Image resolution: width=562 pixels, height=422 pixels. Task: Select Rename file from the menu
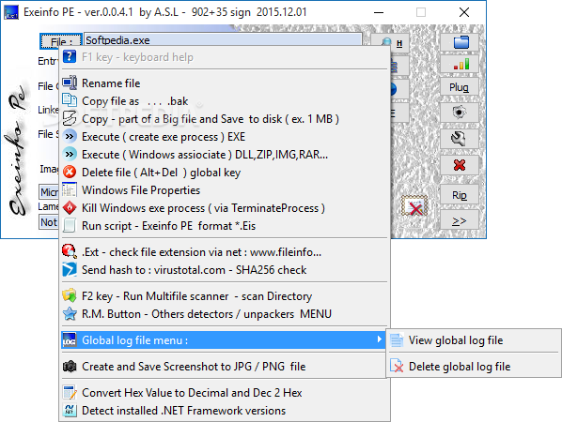click(x=225, y=83)
